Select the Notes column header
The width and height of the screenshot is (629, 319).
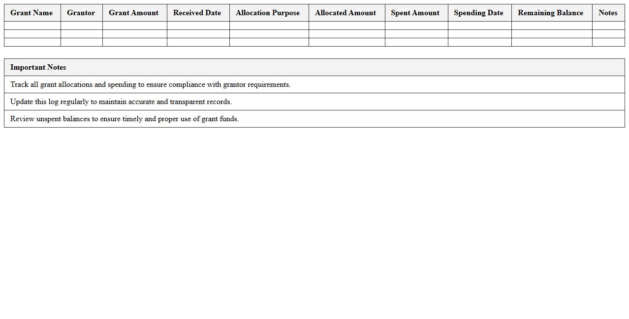click(x=608, y=13)
